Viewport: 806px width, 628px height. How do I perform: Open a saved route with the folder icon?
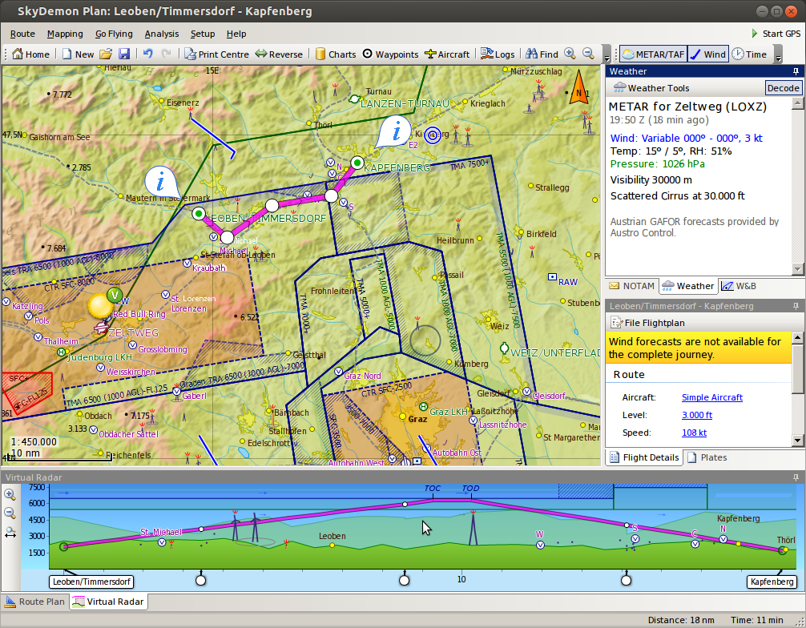(x=106, y=54)
